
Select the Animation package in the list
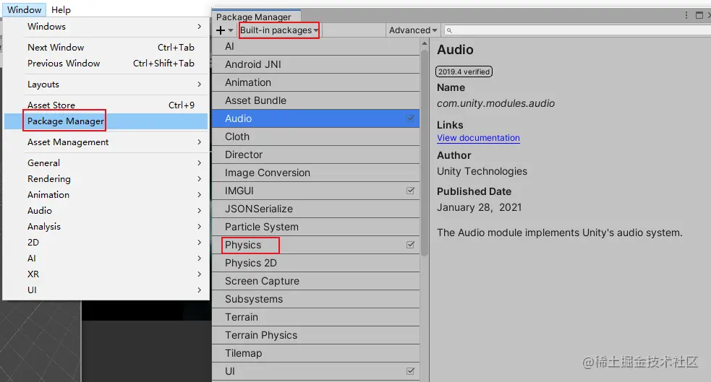coord(315,82)
